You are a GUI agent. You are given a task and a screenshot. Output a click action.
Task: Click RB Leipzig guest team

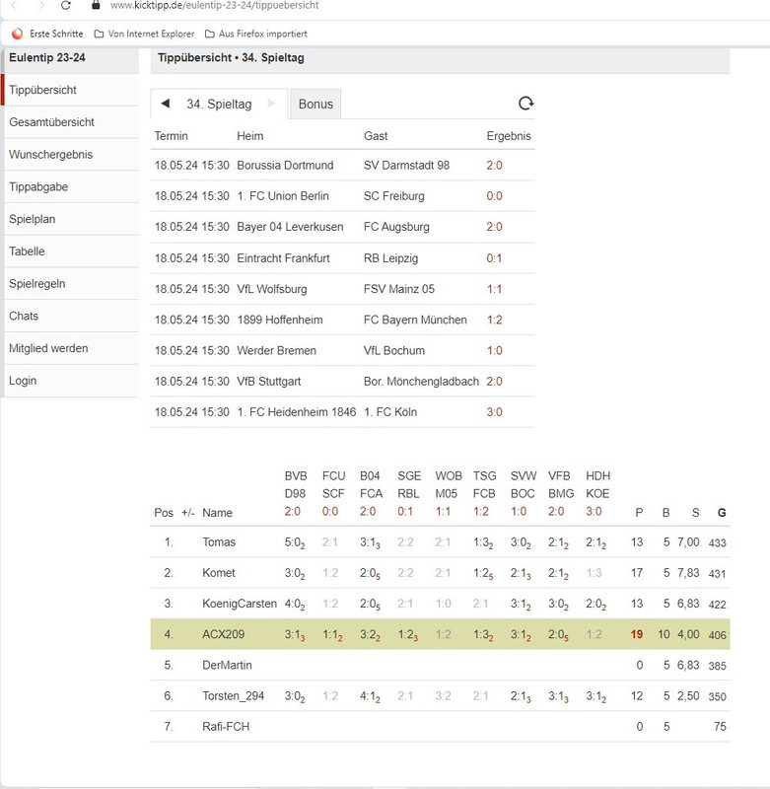point(390,258)
